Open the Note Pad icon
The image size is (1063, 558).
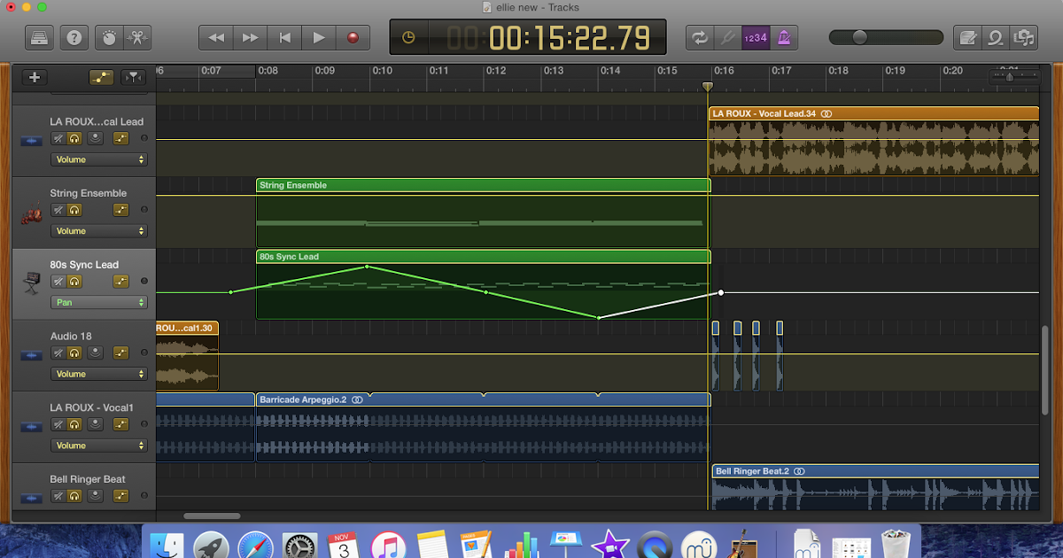[967, 37]
